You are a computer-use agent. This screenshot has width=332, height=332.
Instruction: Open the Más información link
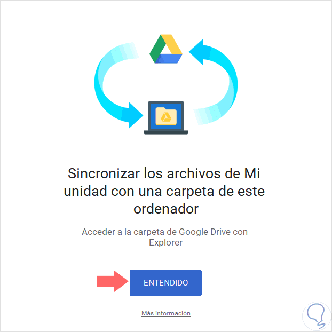tap(166, 313)
